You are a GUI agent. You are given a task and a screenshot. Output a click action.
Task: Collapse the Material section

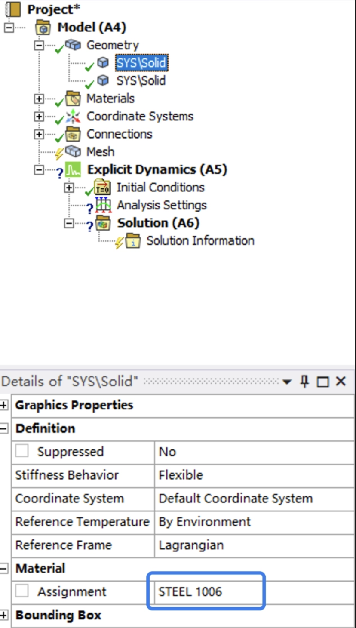point(4,568)
